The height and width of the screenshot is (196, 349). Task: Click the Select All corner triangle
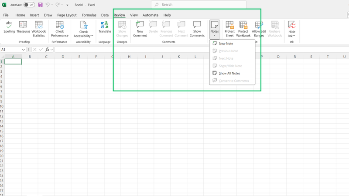click(2, 57)
